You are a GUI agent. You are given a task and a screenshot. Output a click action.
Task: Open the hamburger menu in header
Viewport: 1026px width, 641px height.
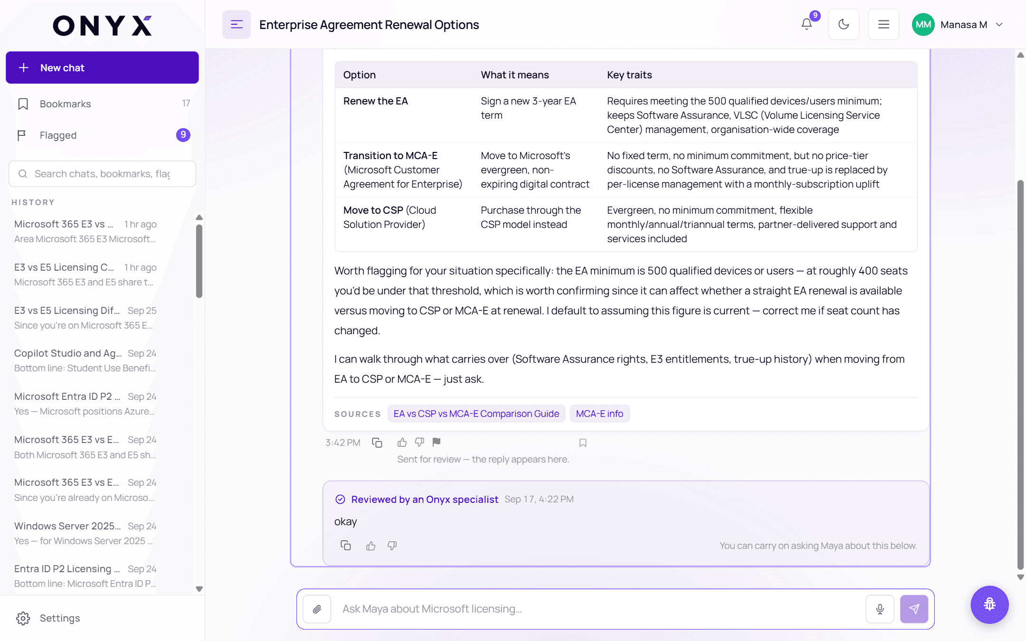pyautogui.click(x=883, y=24)
